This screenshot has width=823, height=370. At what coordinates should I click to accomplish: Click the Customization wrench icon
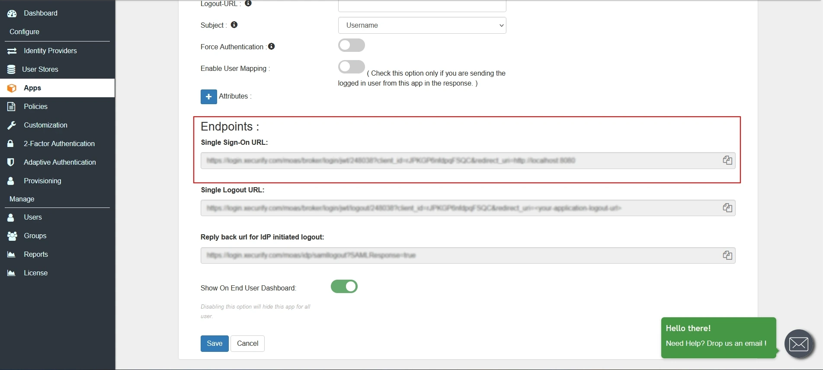pyautogui.click(x=12, y=125)
